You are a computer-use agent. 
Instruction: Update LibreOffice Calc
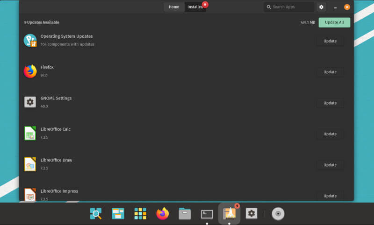(330, 134)
